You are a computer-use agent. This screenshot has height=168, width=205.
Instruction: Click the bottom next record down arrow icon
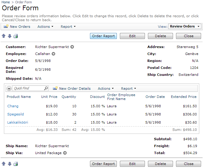9,164
